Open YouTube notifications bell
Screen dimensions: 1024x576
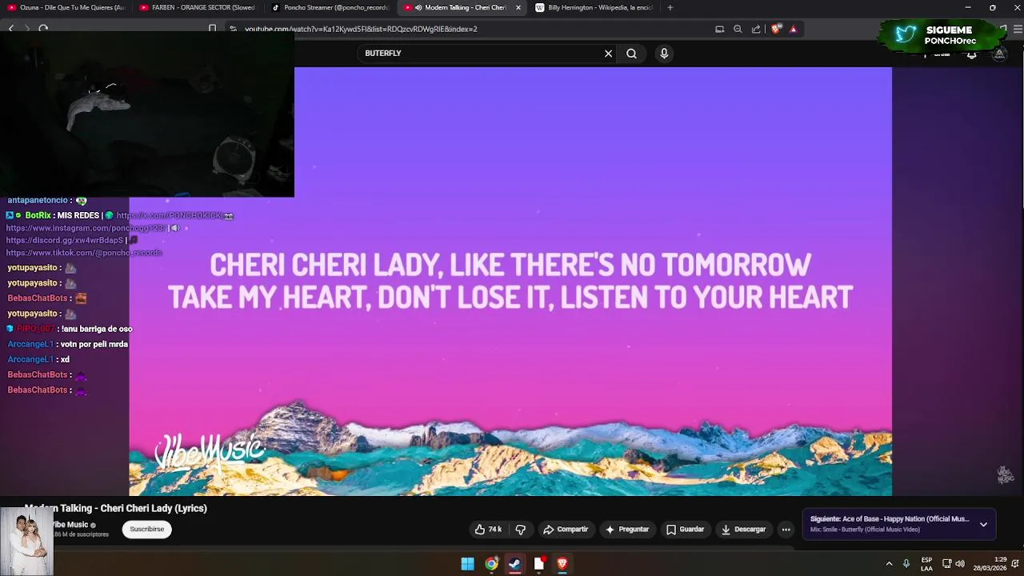click(971, 54)
